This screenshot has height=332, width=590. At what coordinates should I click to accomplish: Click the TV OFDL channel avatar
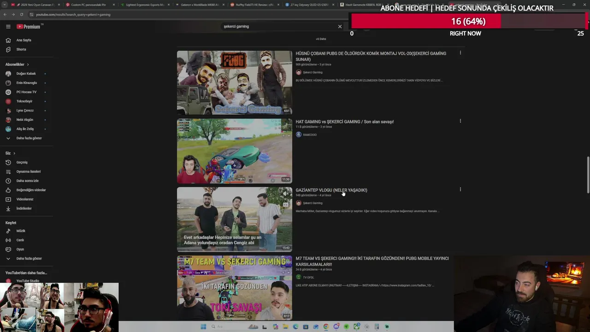pos(298,277)
